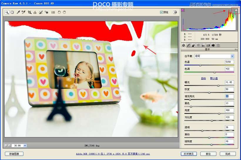Screen dimensions: 241x160
Task: Toggle shadow clipping warning in histogram
Action: pos(183,10)
